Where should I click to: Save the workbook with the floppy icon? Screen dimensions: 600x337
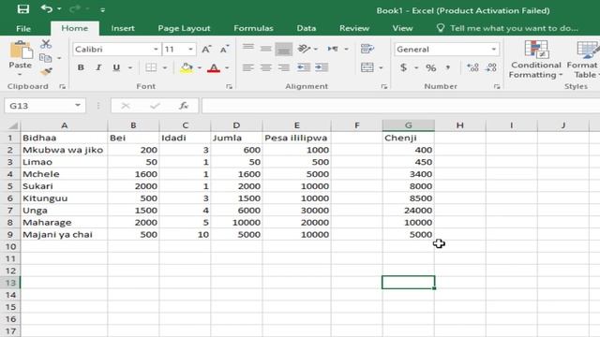click(x=22, y=9)
